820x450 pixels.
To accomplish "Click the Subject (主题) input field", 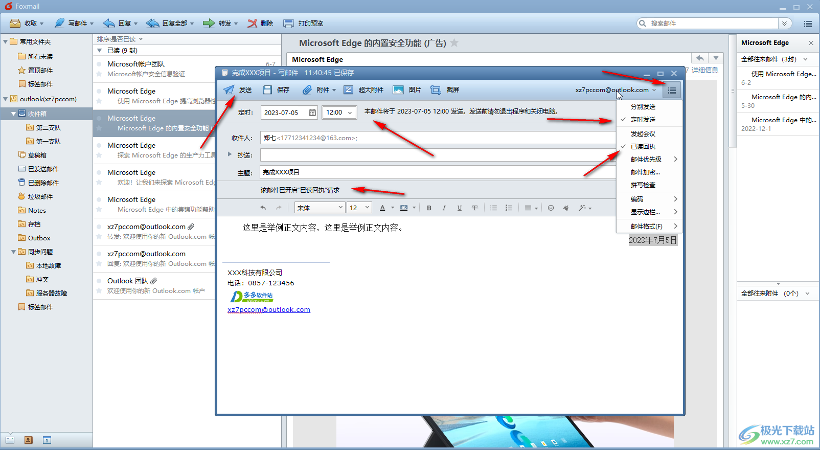I will 438,172.
